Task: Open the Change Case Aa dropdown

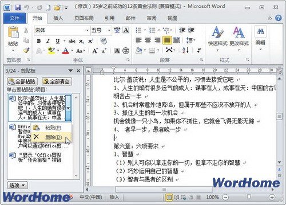Action: pos(81,51)
